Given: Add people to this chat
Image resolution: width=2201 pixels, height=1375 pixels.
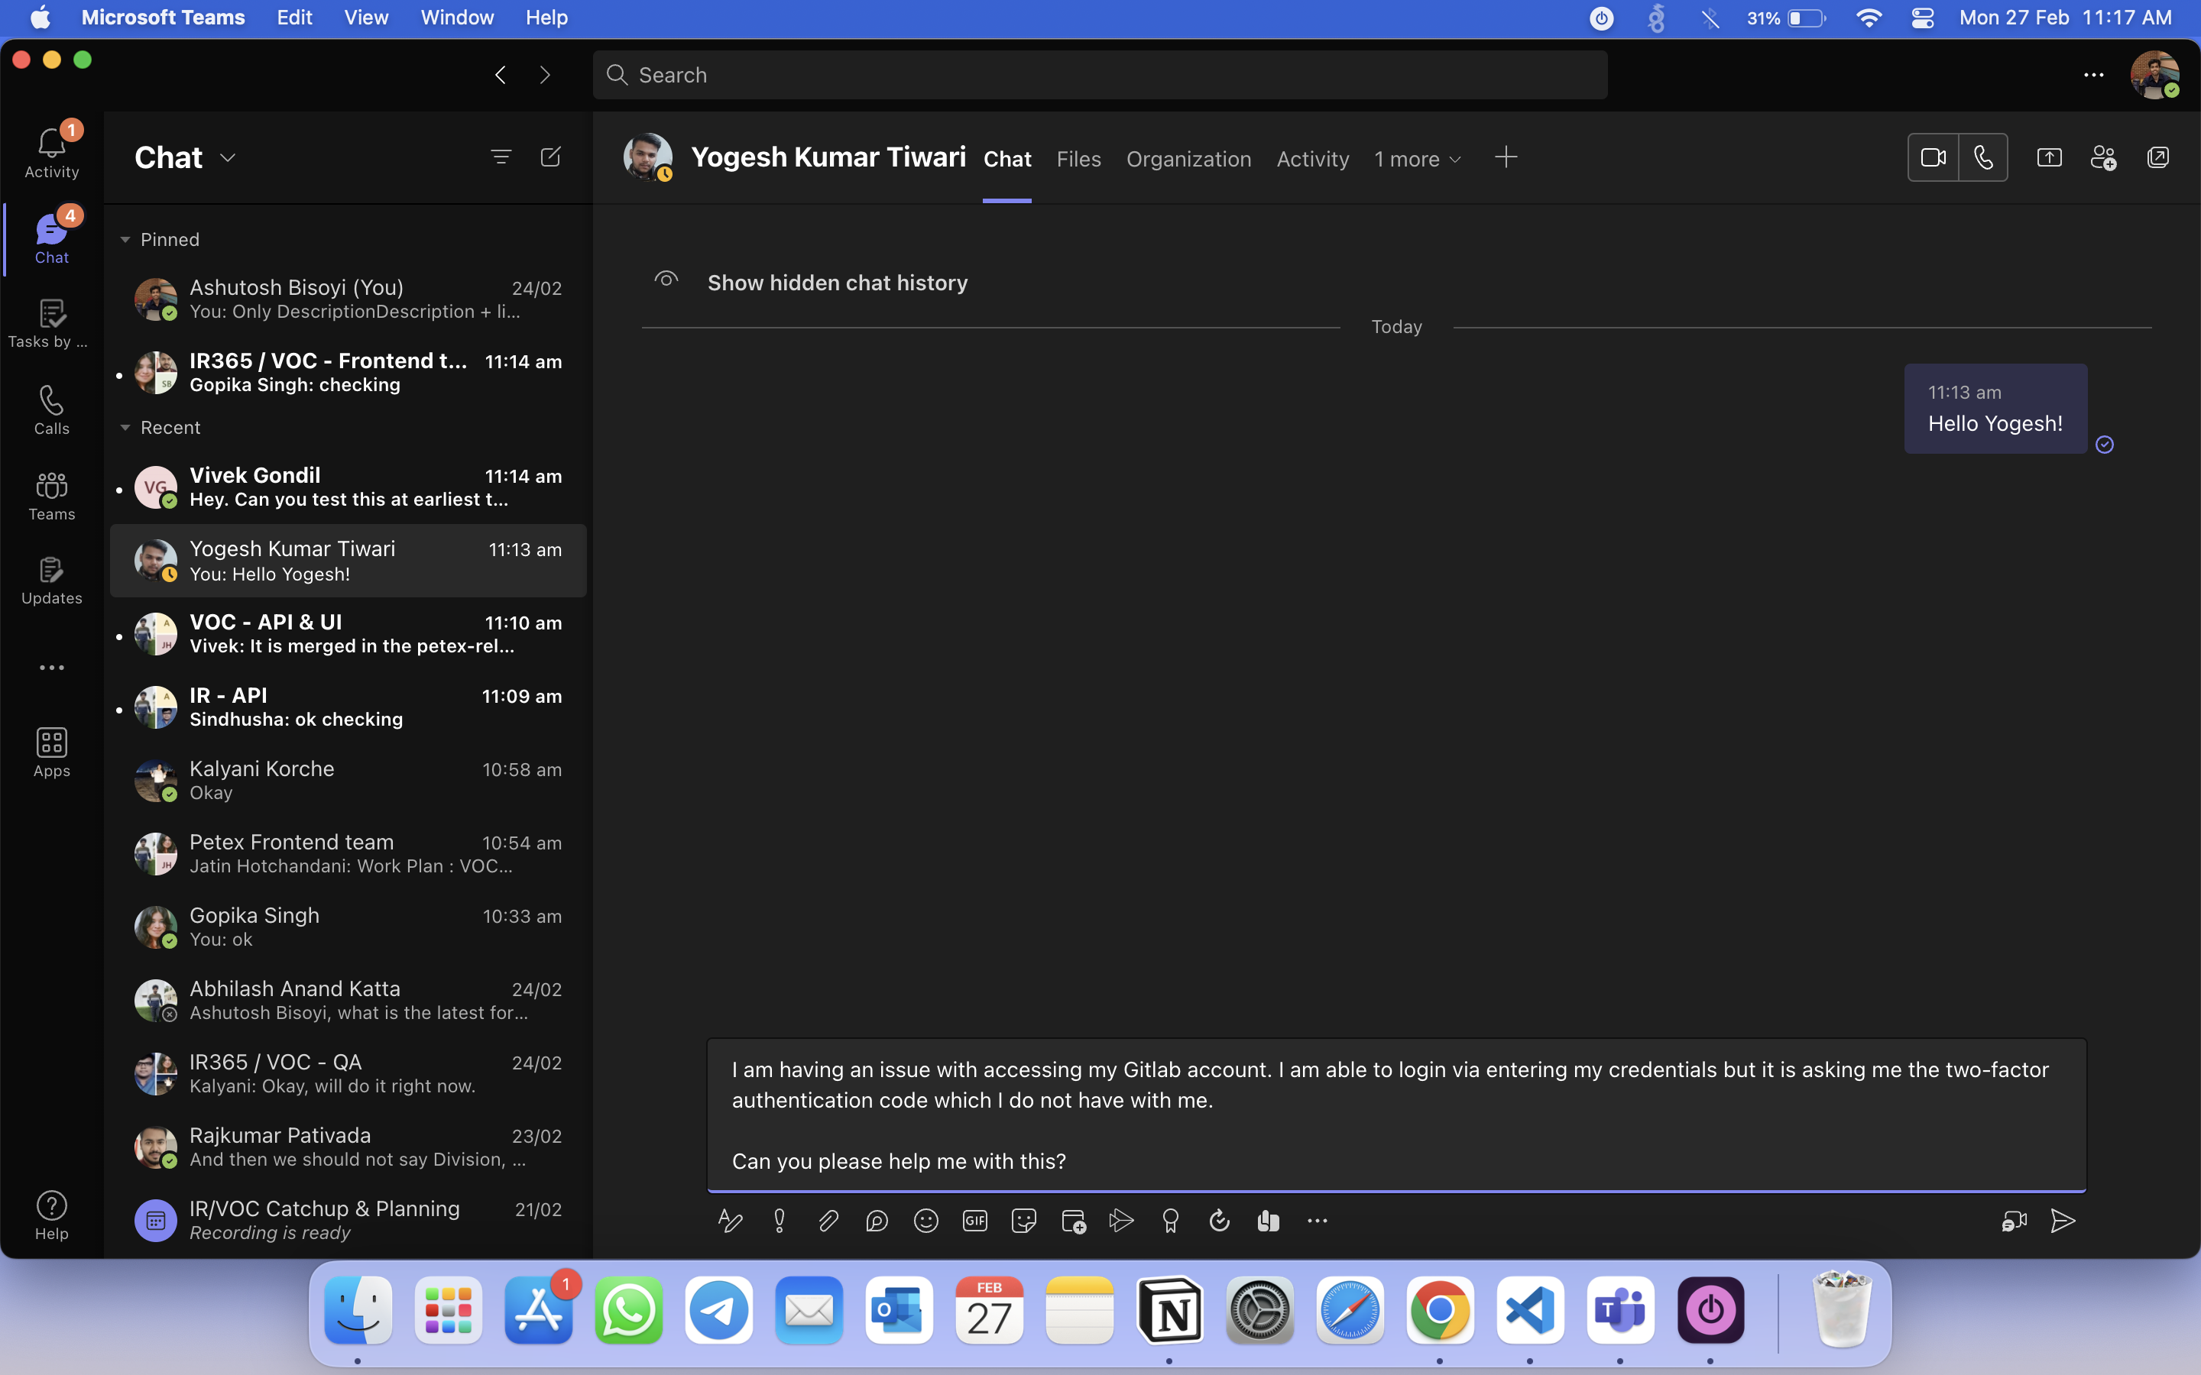Looking at the screenshot, I should click(x=2102, y=158).
